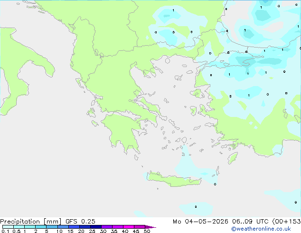Select the 10–15 mm legend swatch
Viewport: 301px width, 233px height.
tap(63, 227)
